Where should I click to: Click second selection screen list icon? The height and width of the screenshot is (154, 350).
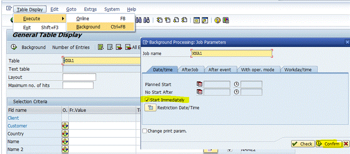point(110,47)
